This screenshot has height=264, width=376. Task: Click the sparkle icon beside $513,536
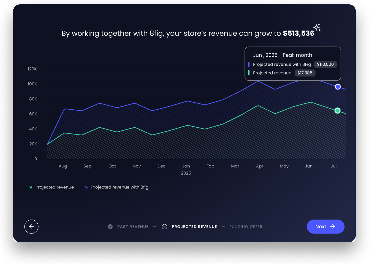click(317, 28)
